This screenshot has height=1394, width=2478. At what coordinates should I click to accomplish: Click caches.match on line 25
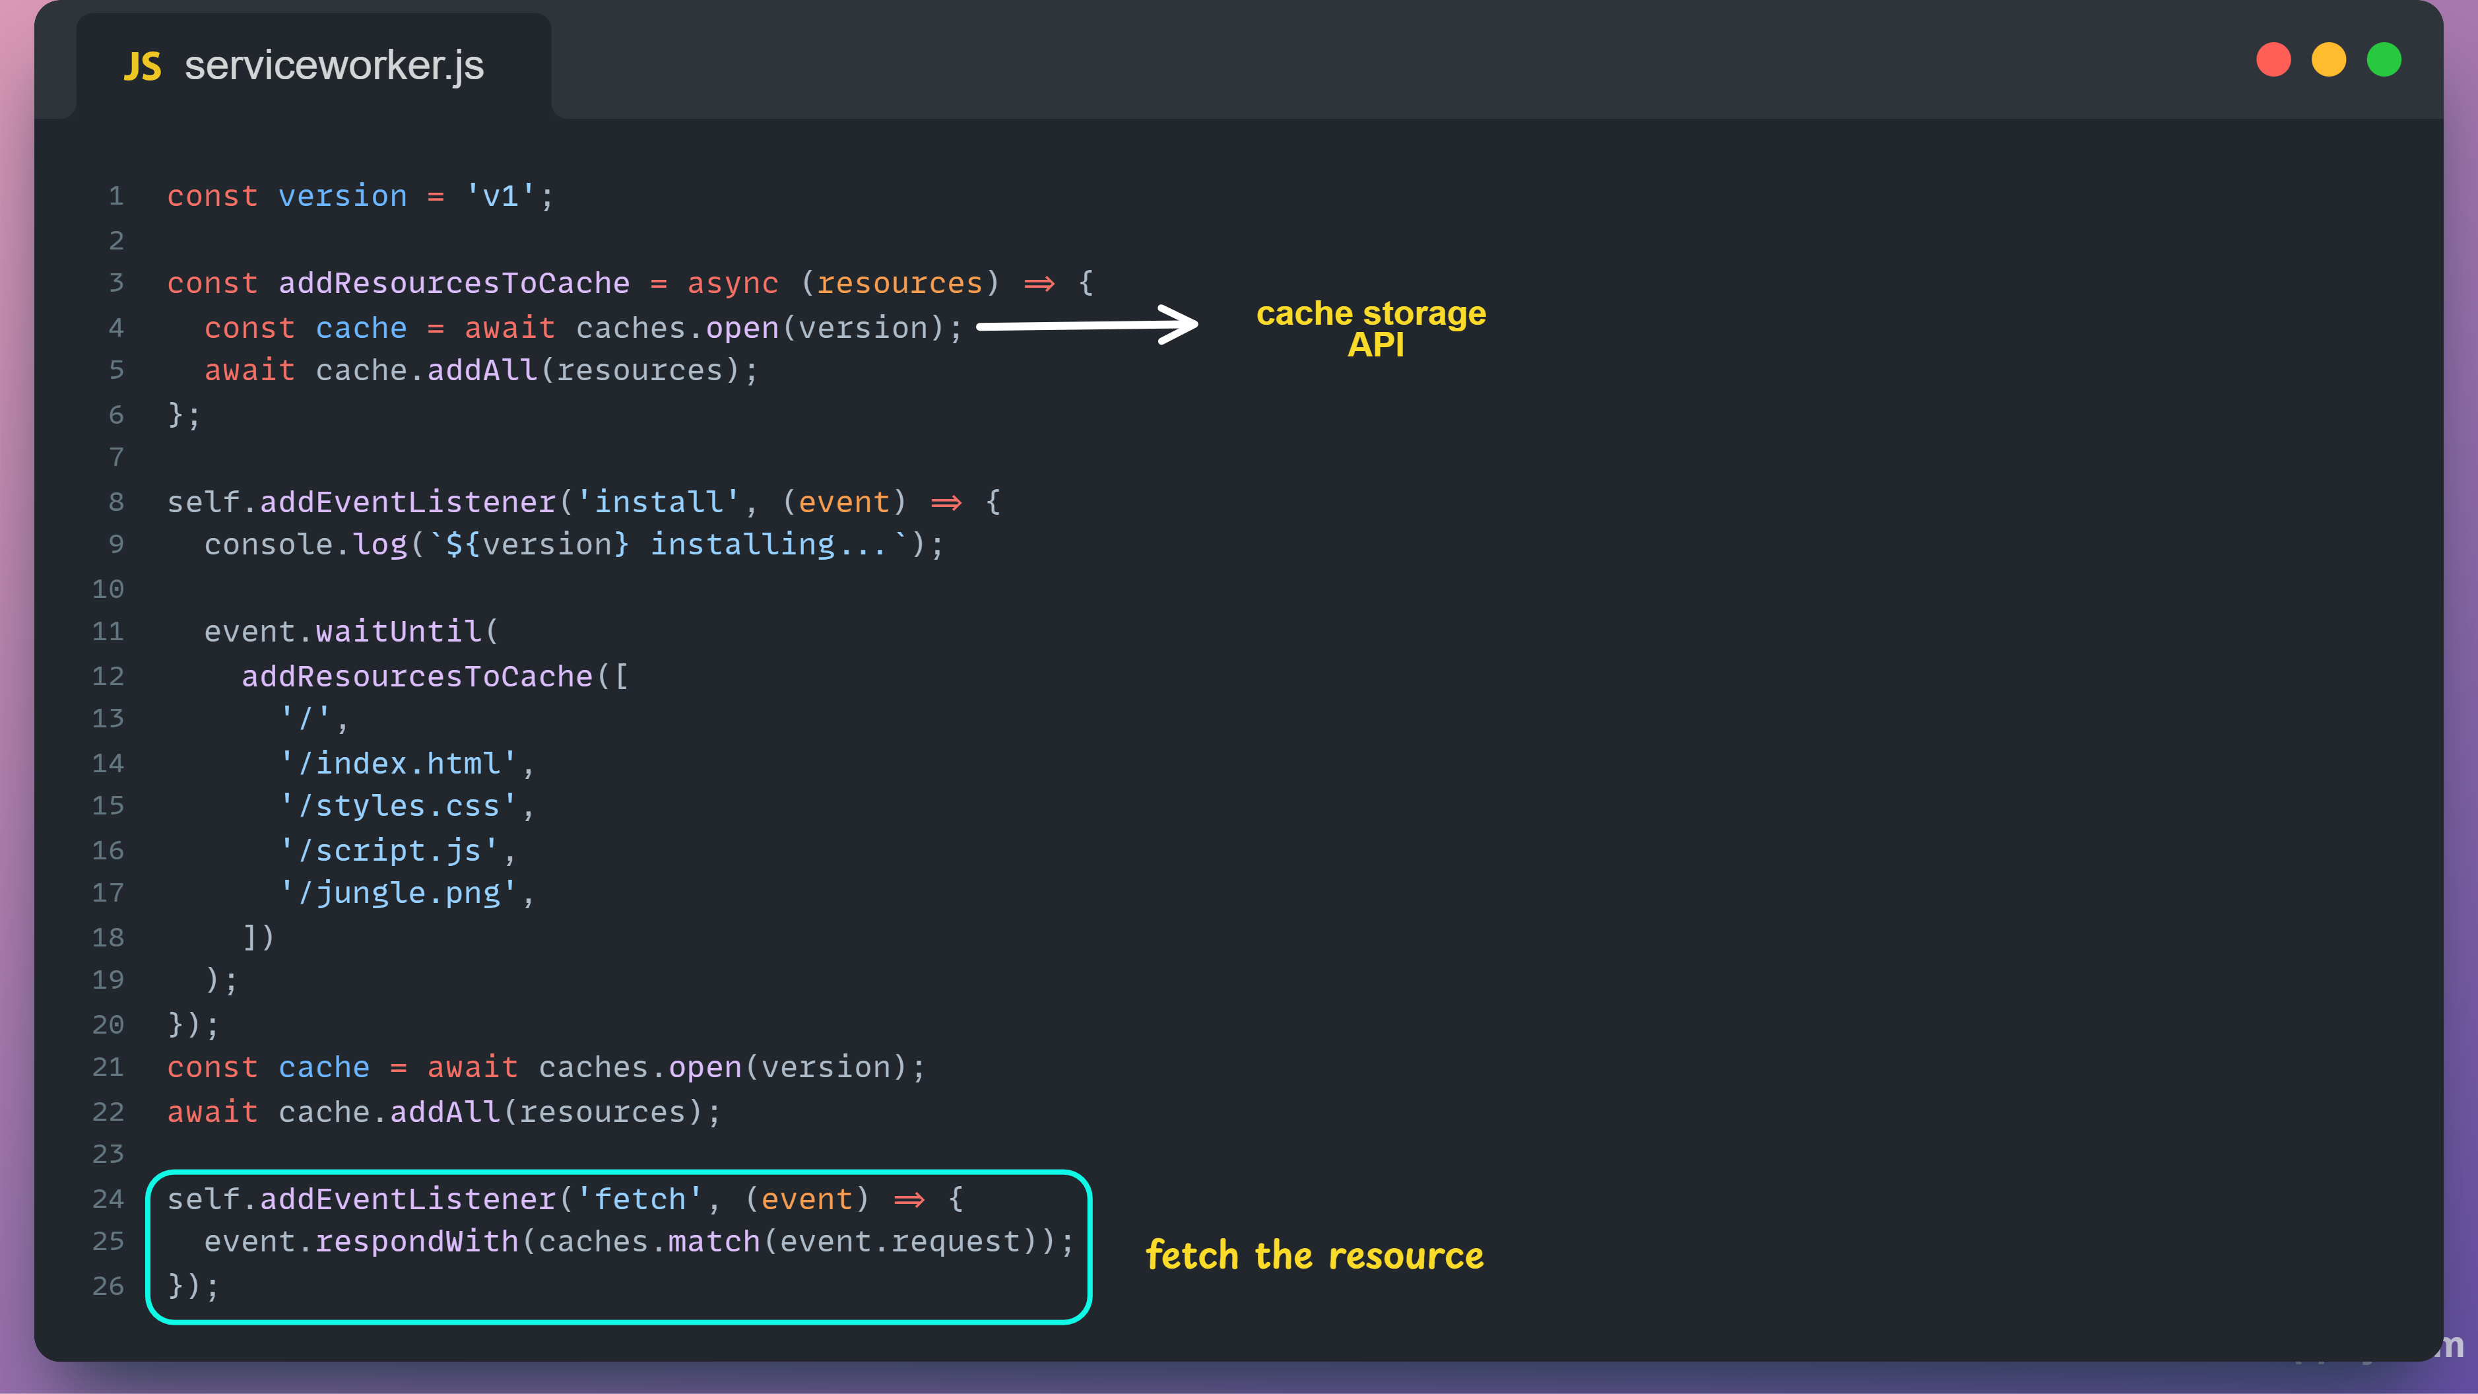tap(649, 1242)
